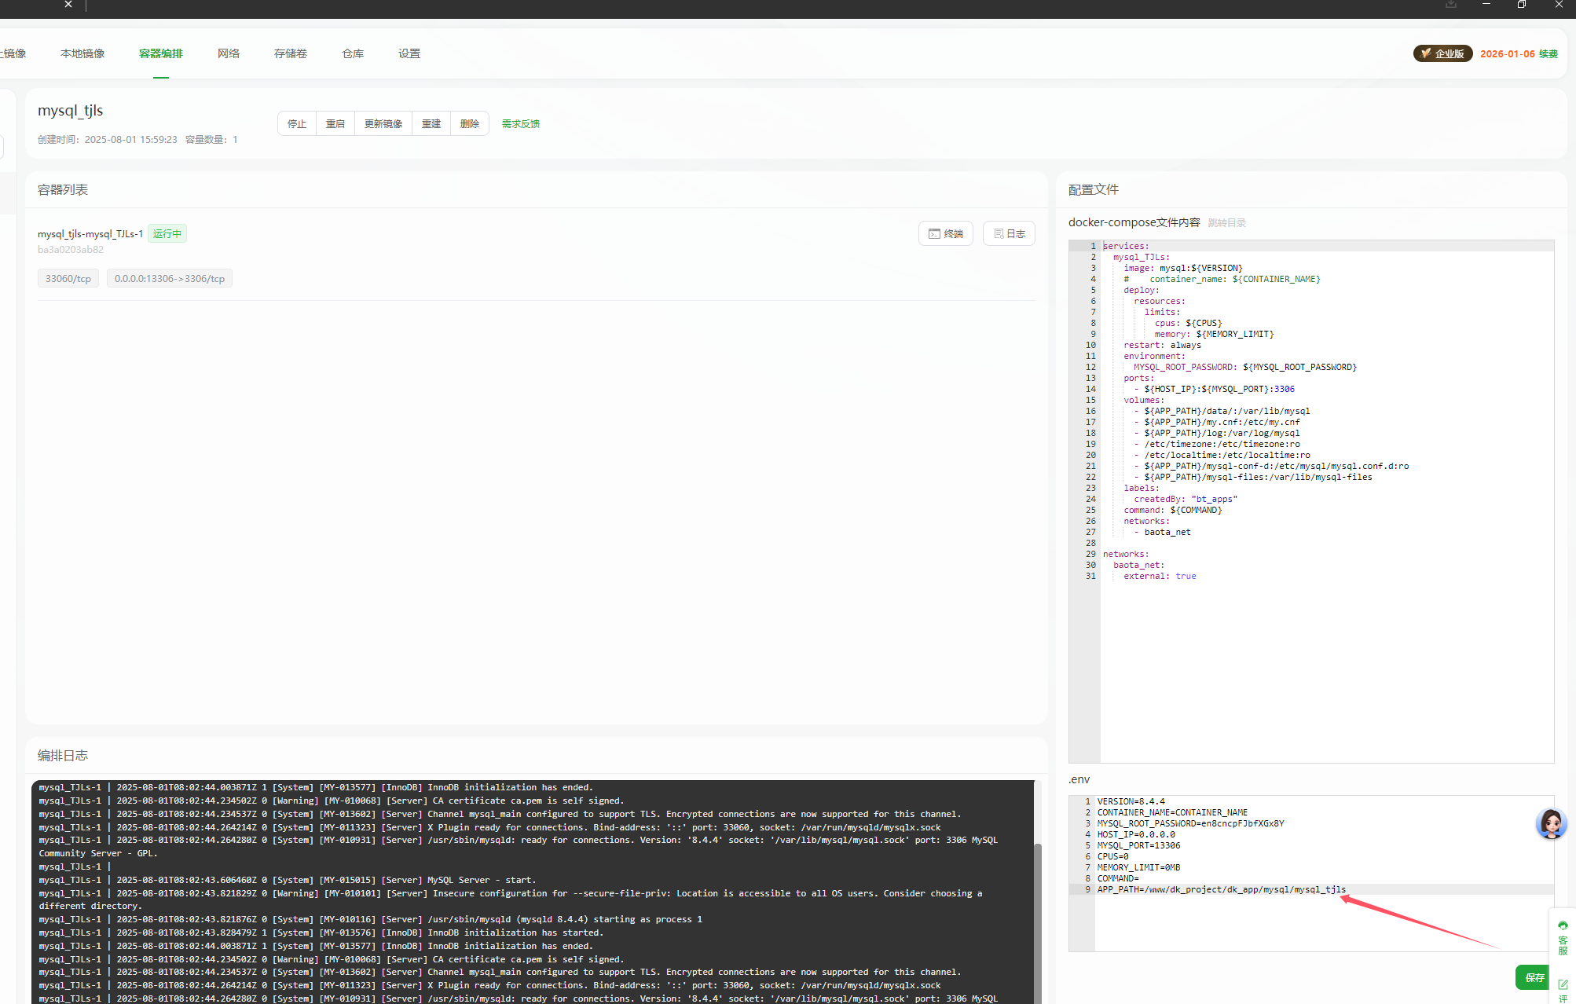View the 日志 for mysql_tjls-mysql_TJLs-1
Image resolution: width=1576 pixels, height=1004 pixels.
coord(1010,233)
